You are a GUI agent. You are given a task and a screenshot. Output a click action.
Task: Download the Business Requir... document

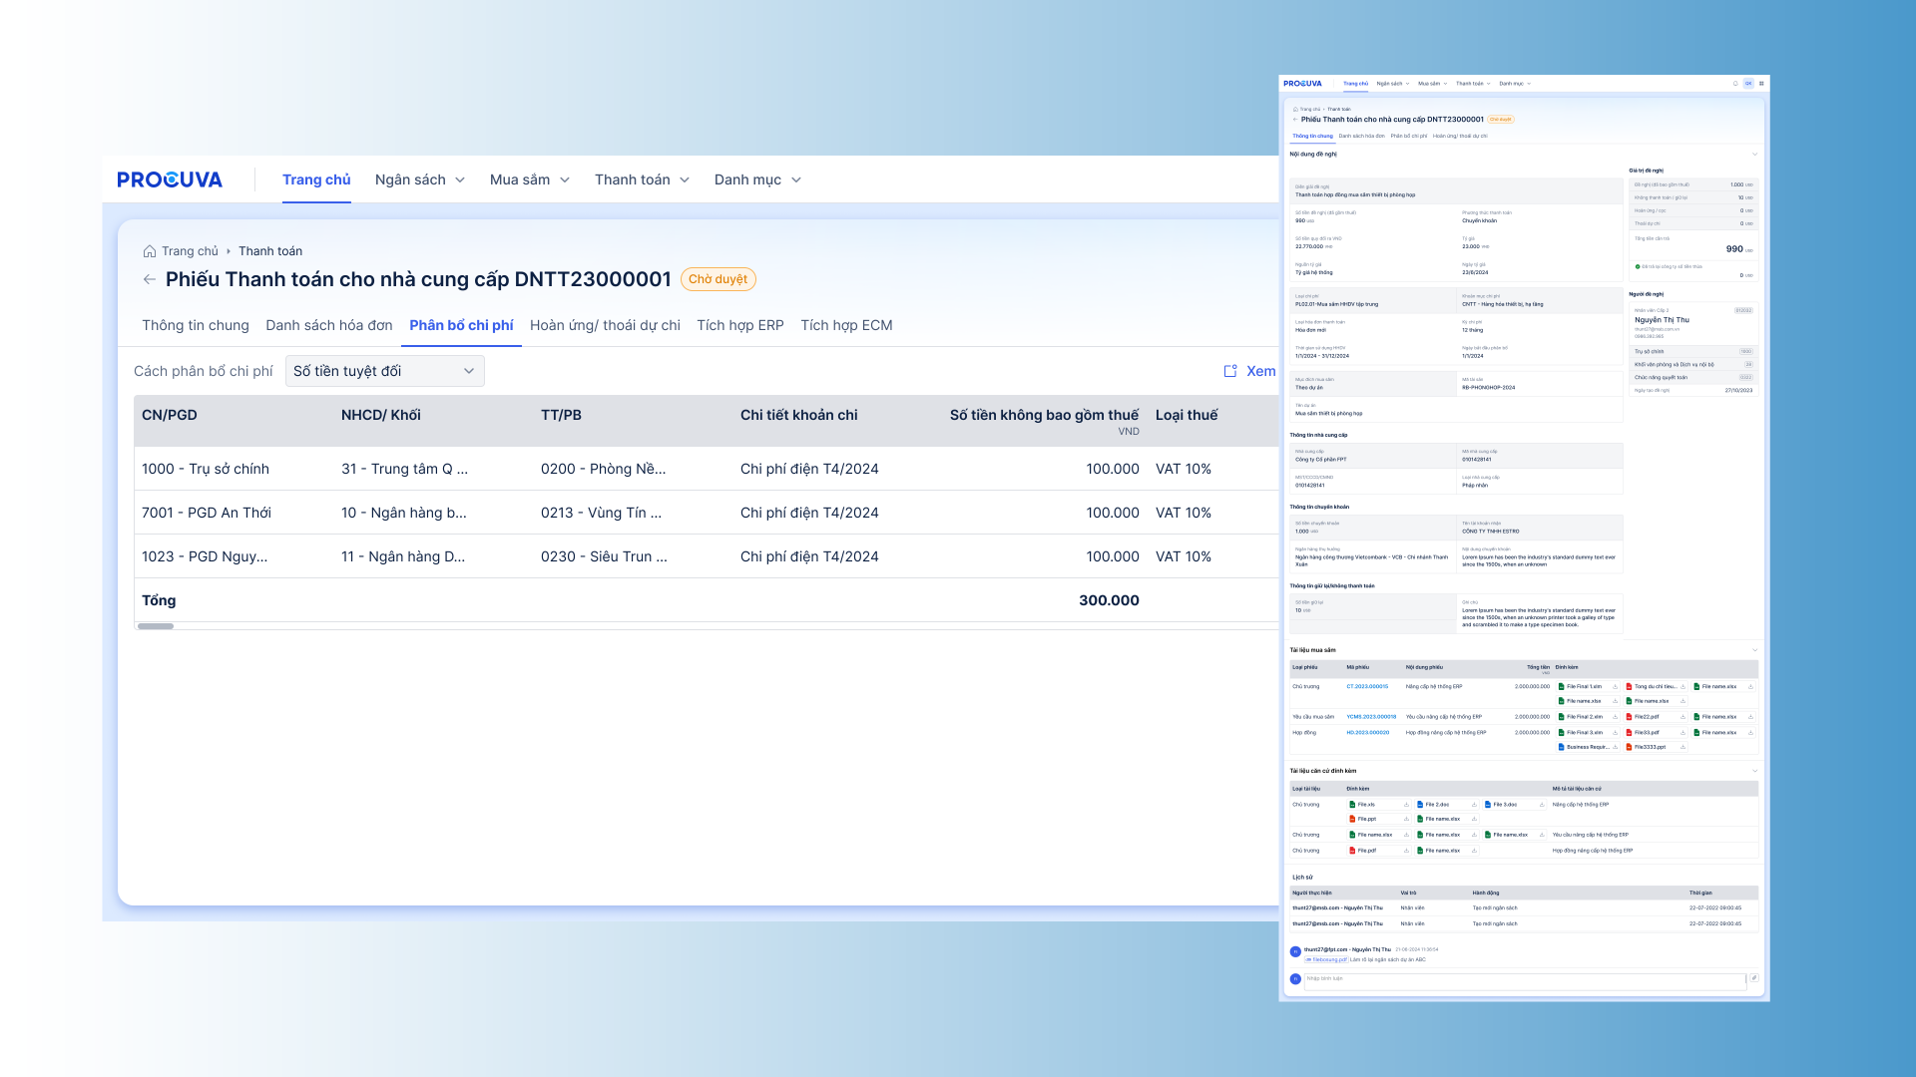(x=1615, y=747)
